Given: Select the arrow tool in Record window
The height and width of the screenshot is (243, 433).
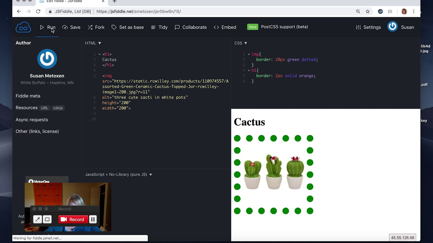Looking at the screenshot, I should (38, 219).
